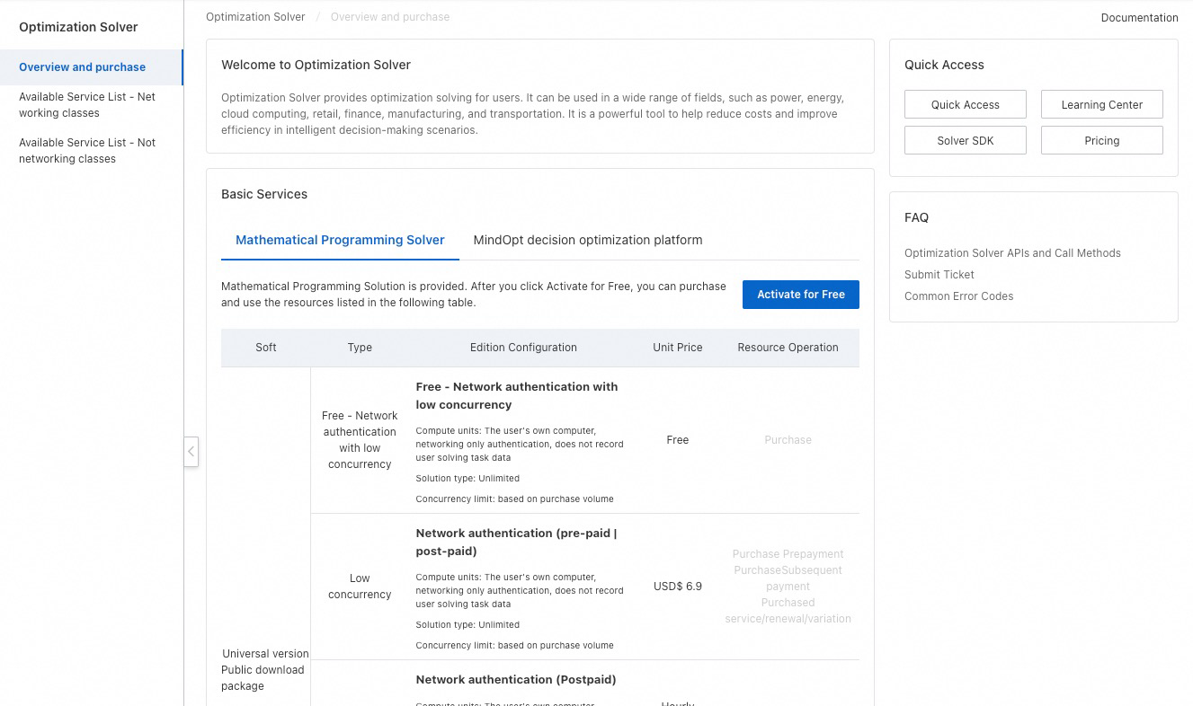
Task: Go to Optimization Solver breadcrumb
Action: coord(255,17)
